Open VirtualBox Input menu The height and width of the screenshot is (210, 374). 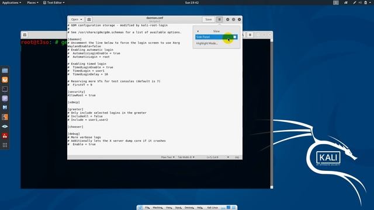click(178, 208)
